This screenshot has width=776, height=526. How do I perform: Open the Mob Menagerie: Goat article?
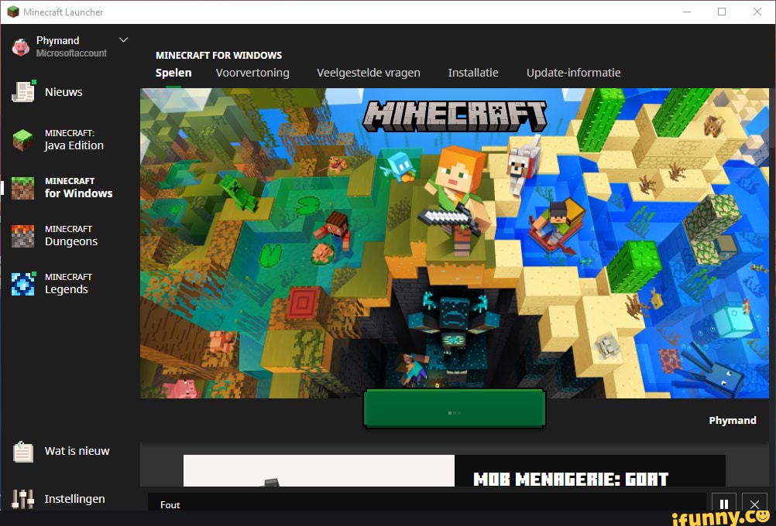pos(455,470)
